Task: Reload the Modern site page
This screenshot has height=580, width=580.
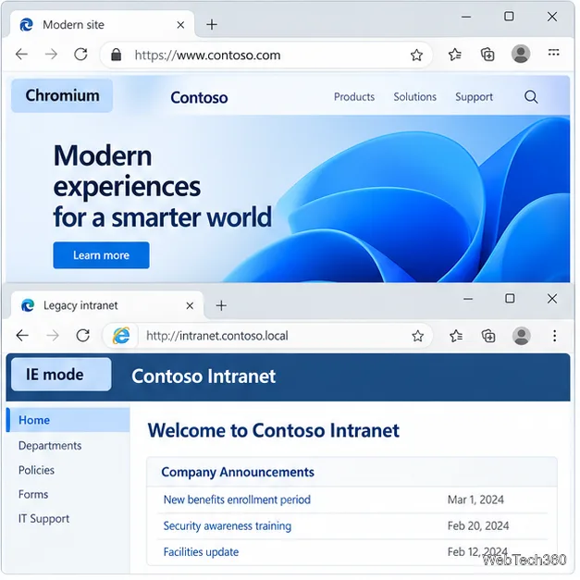Action: coord(80,55)
